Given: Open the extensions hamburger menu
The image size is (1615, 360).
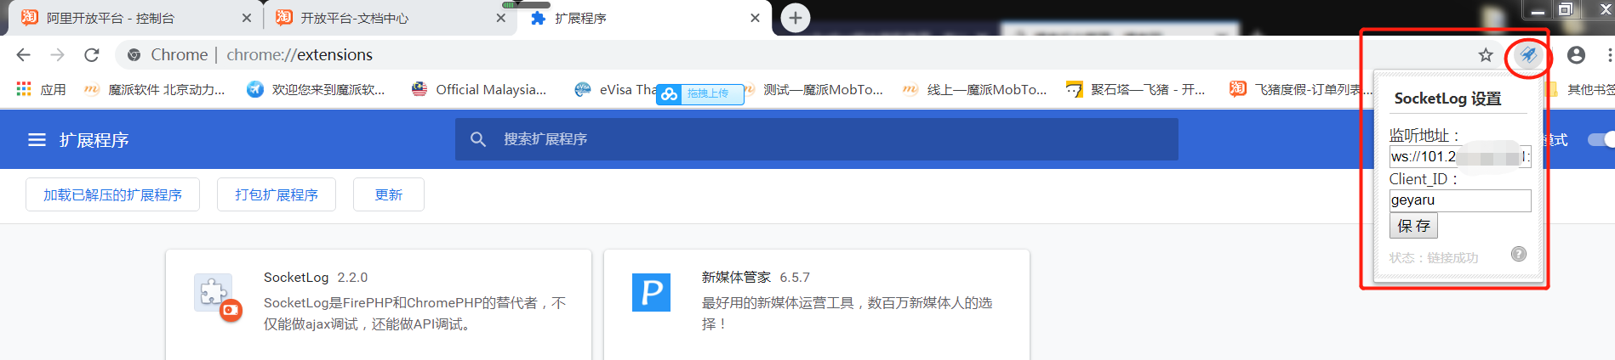Looking at the screenshot, I should [x=37, y=139].
